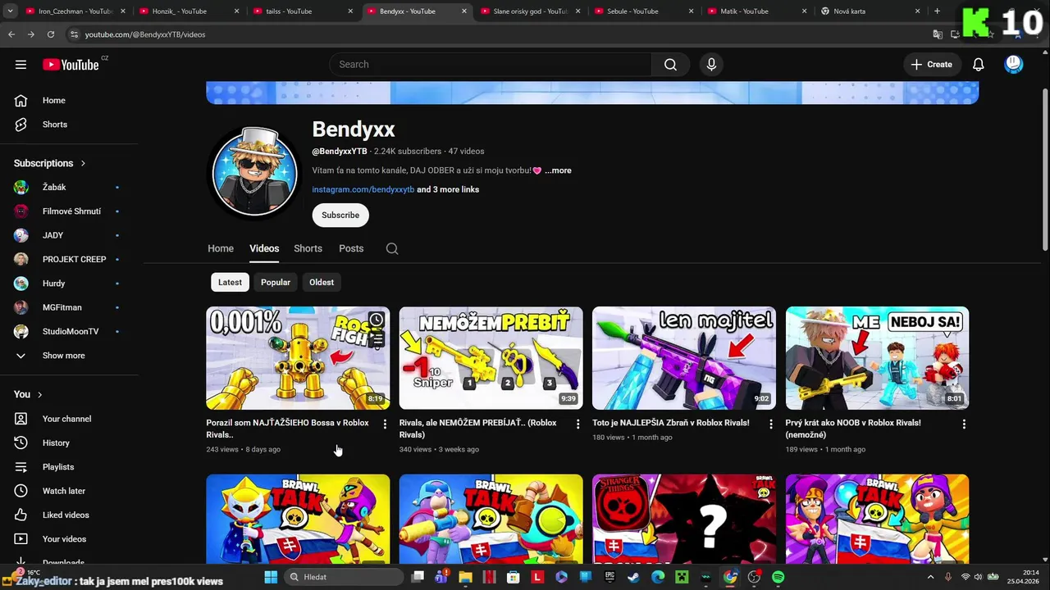Switch to Nová karta browser tab
The width and height of the screenshot is (1050, 590).
tap(870, 11)
